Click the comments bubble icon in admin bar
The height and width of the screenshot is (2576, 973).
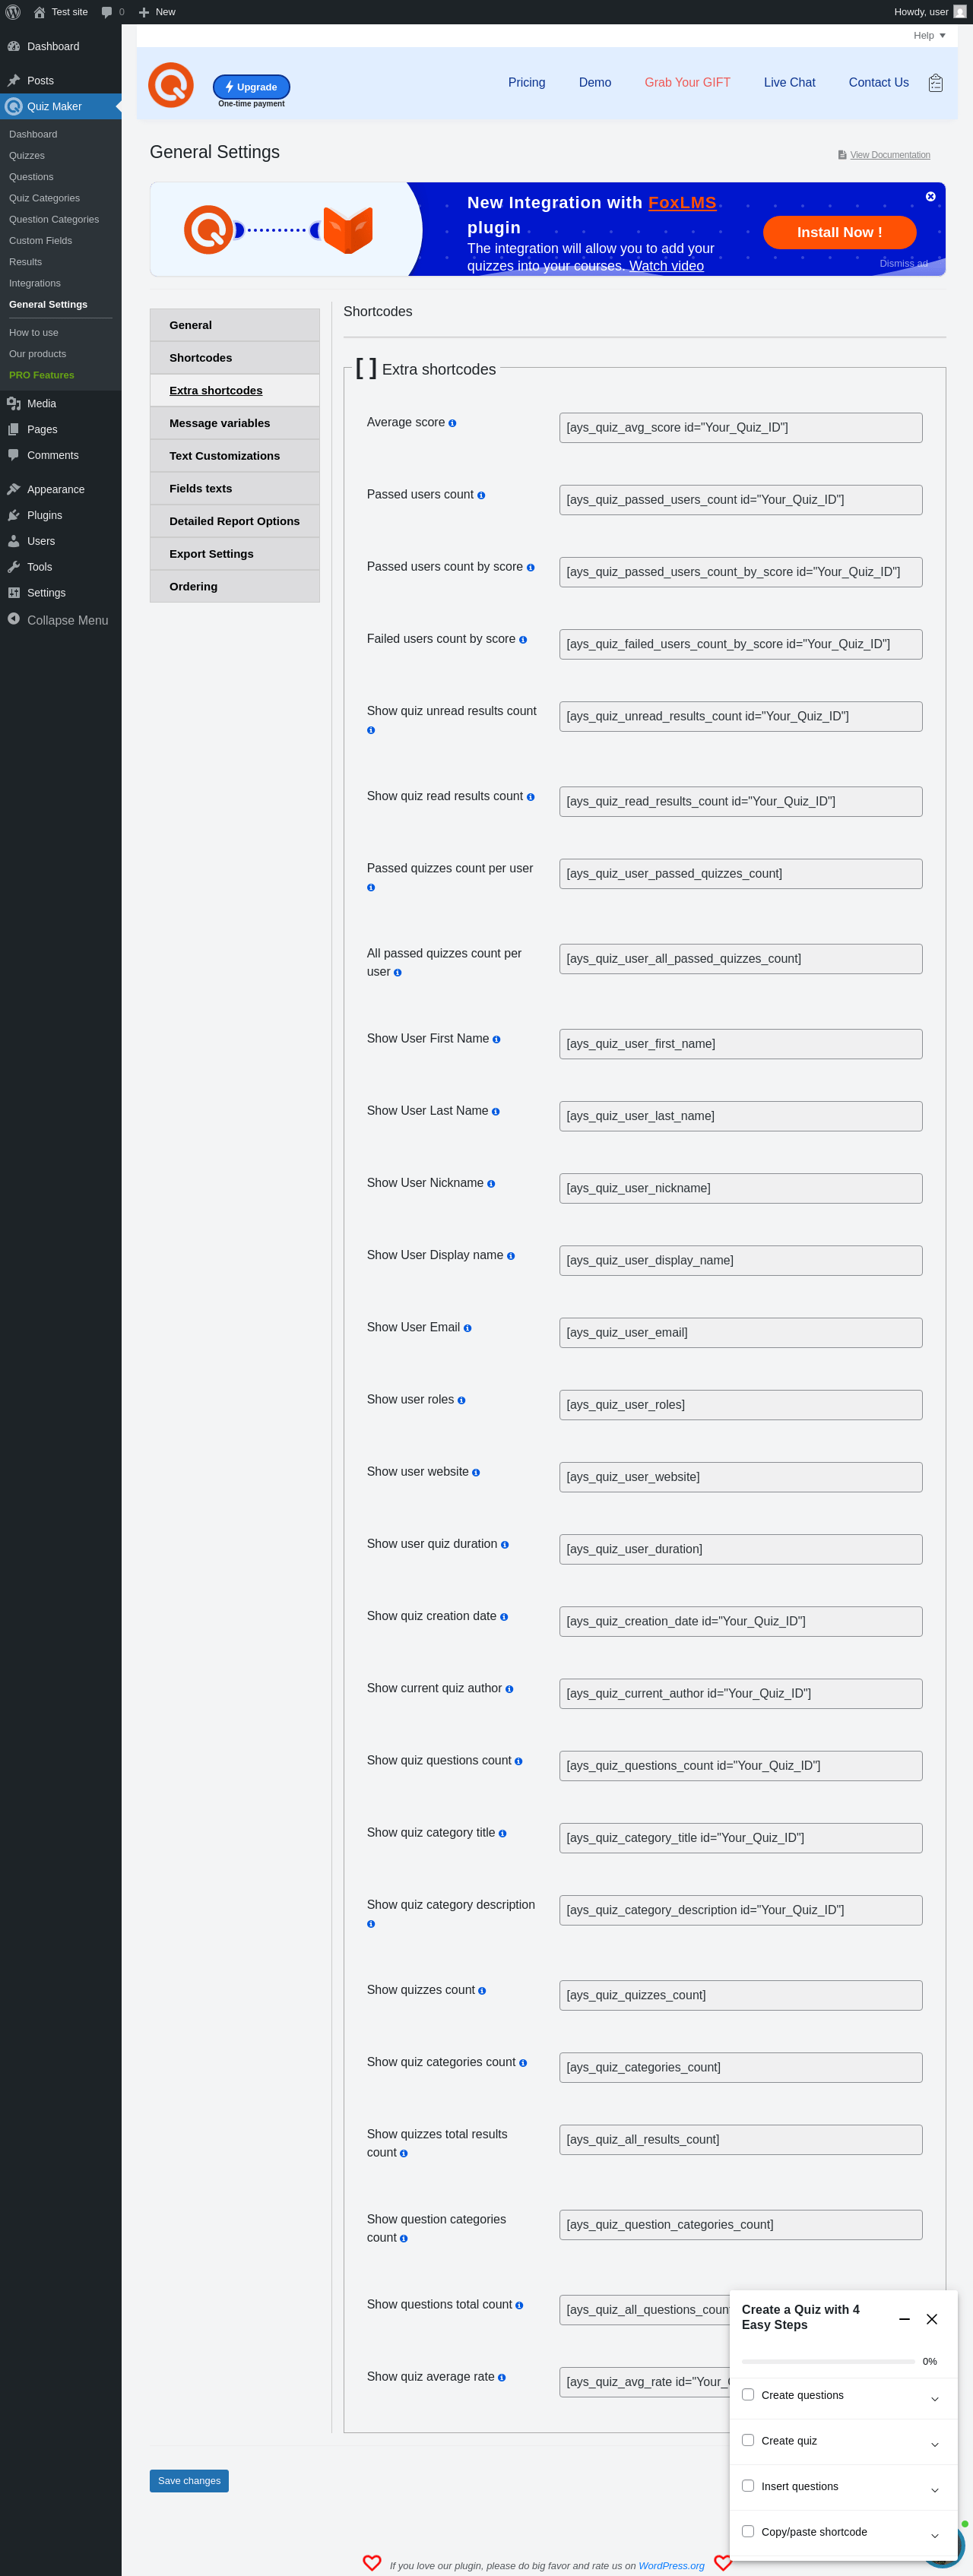107,12
